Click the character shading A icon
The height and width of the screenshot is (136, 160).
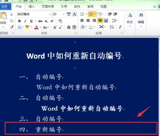pos(68,27)
